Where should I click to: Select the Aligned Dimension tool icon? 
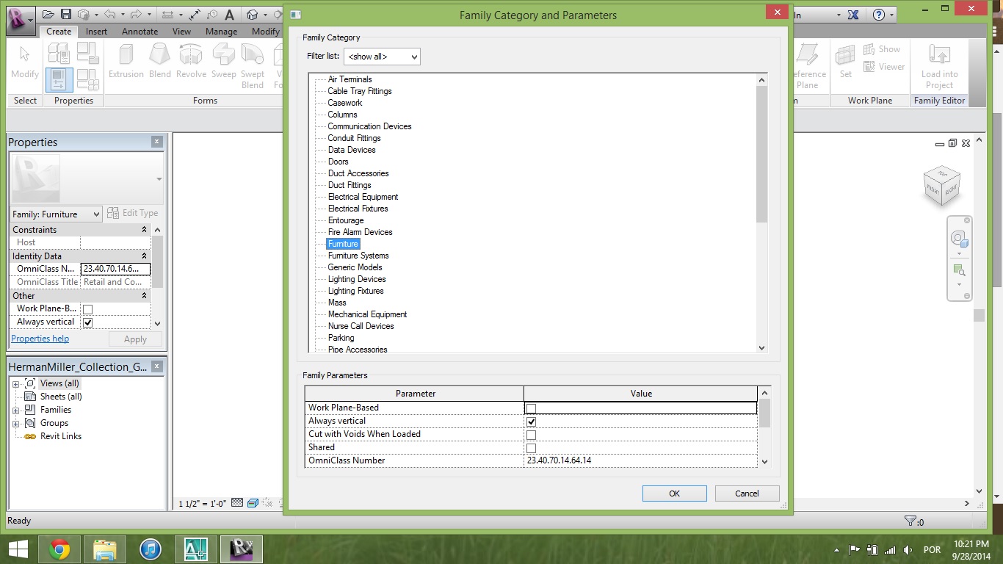click(194, 15)
